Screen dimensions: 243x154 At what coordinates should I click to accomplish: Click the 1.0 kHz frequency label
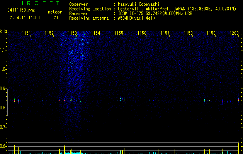click(3, 69)
